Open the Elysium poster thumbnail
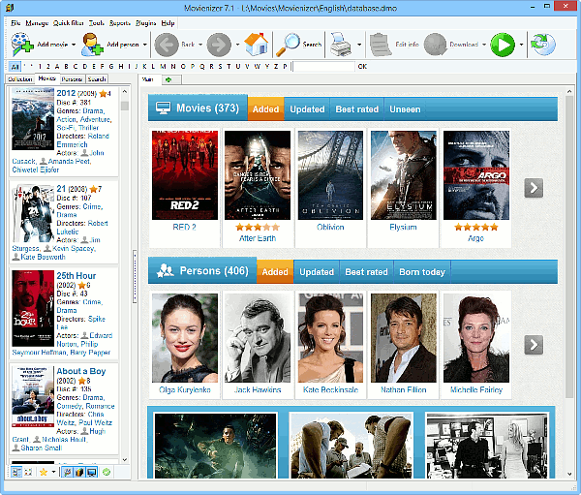581x495 pixels. pos(403,175)
